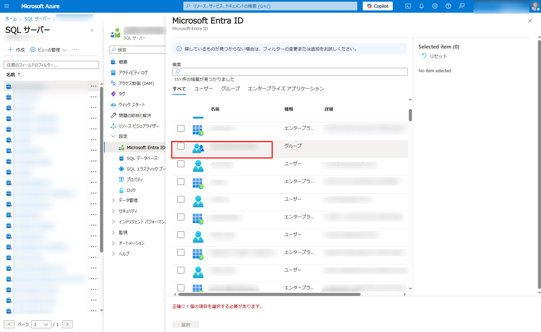Switch to the グループ tab
The image size is (541, 332).
(x=230, y=89)
